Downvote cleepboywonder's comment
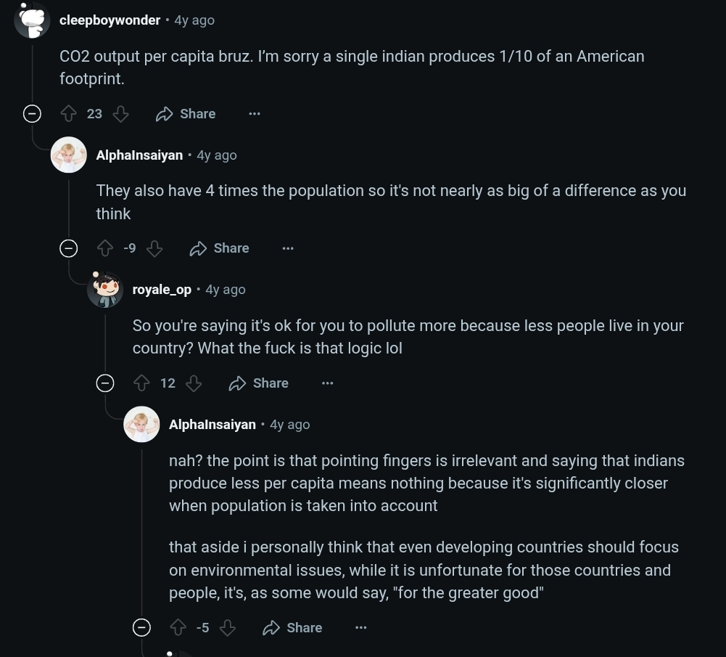The height and width of the screenshot is (657, 726). (120, 114)
